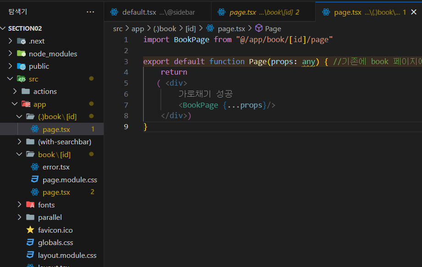Switch to the default.tsx @sidebar tab

[158, 12]
